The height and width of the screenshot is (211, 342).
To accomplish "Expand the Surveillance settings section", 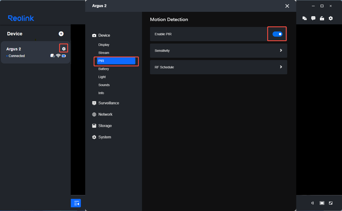I will (x=109, y=103).
